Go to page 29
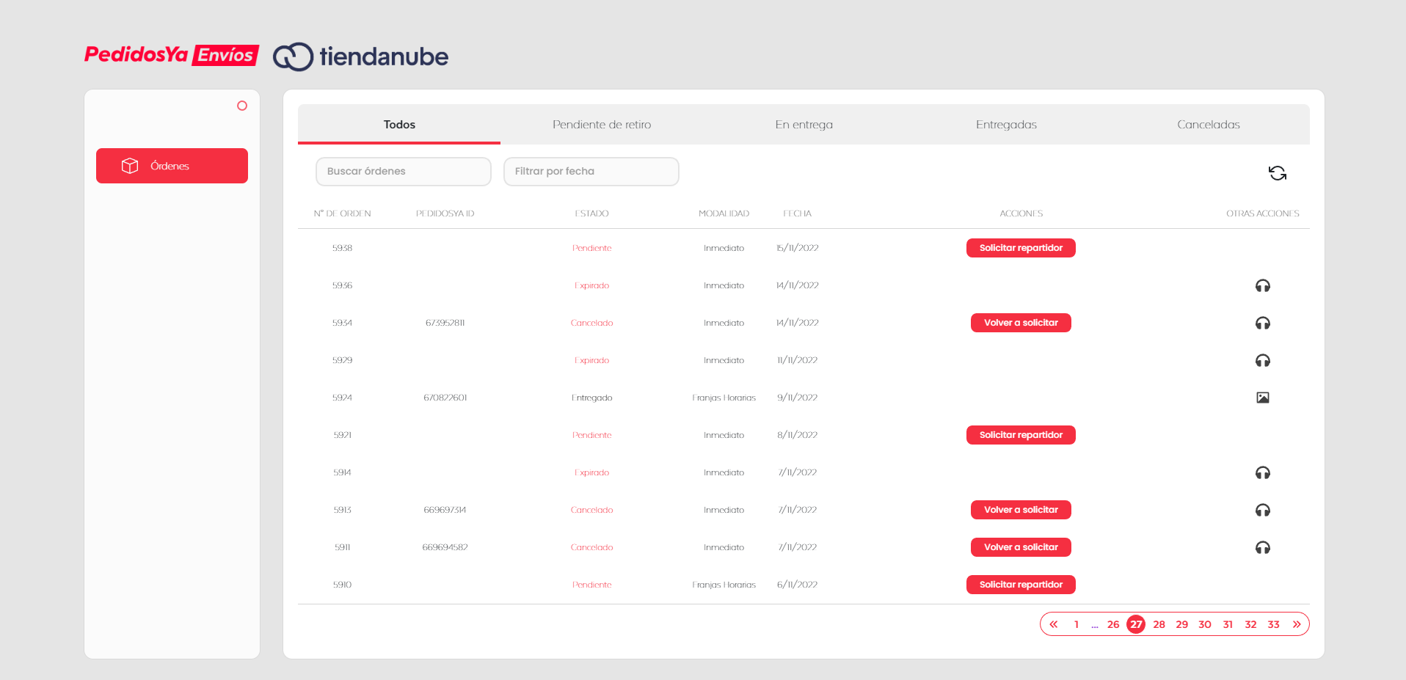 coord(1181,624)
